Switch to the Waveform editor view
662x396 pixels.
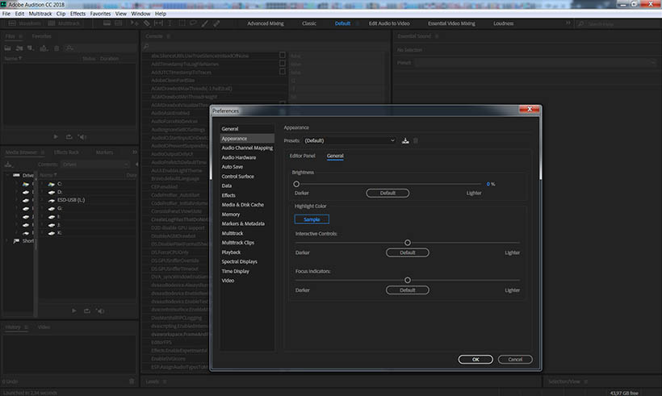pyautogui.click(x=24, y=23)
